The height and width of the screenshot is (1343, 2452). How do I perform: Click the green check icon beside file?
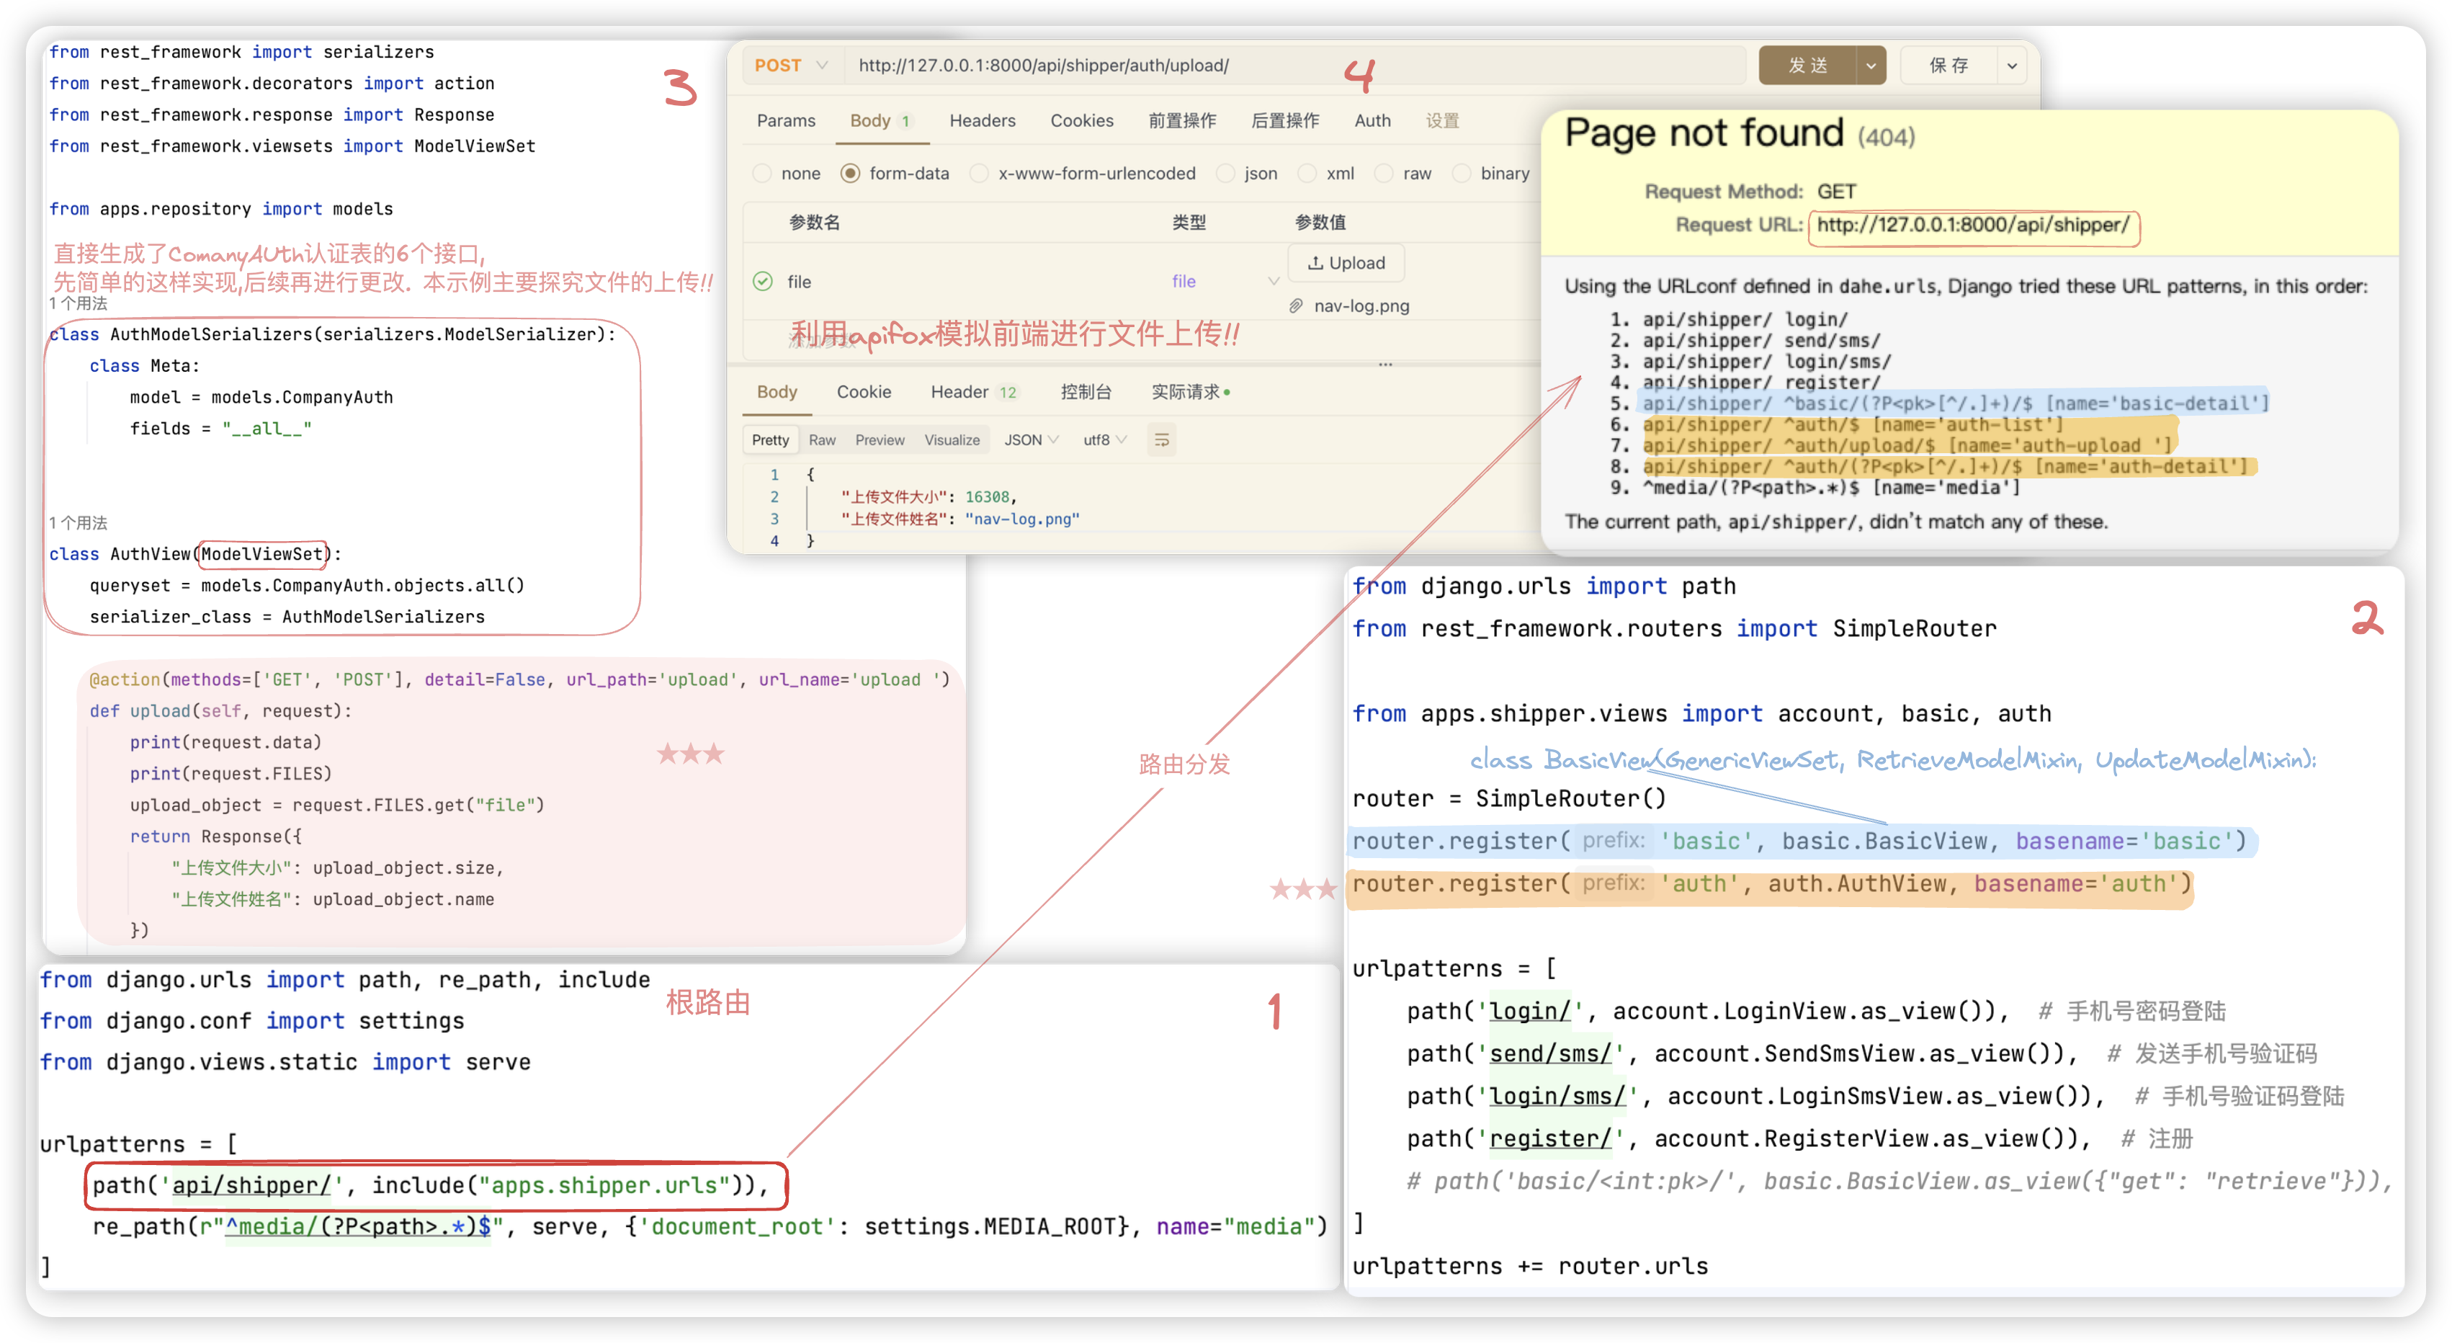pyautogui.click(x=762, y=281)
